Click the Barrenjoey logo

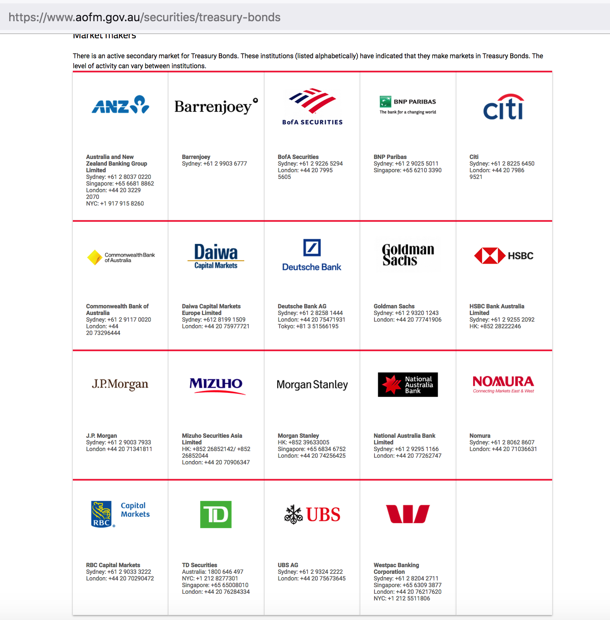pos(216,107)
